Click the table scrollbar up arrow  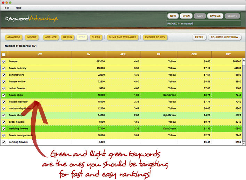click(244, 60)
